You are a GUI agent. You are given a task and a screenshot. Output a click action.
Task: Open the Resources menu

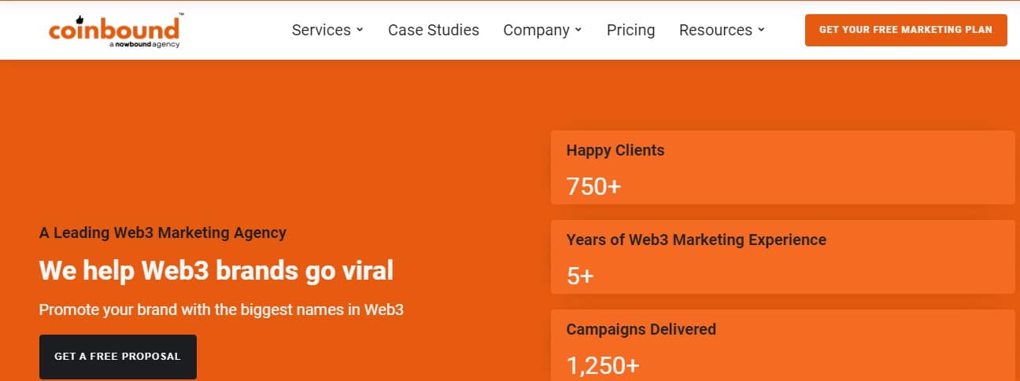coord(715,30)
